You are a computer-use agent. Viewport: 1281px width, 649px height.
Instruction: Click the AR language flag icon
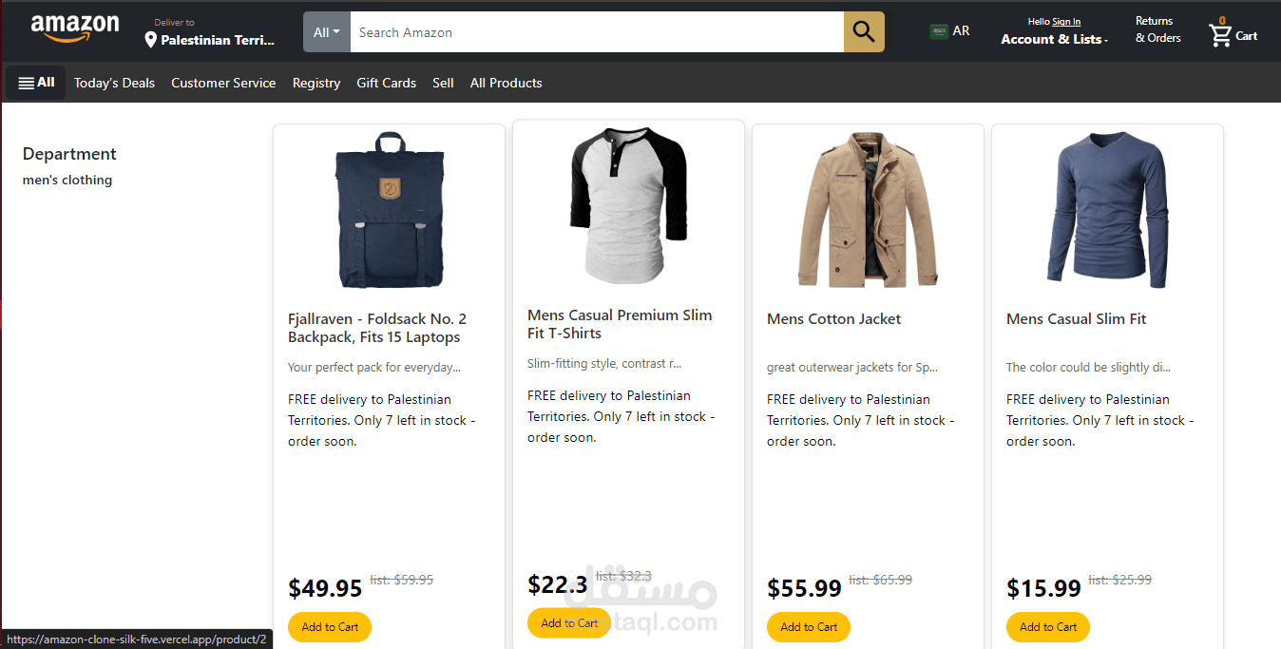point(939,31)
